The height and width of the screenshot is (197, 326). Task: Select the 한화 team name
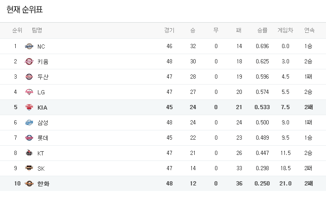pos(43,184)
